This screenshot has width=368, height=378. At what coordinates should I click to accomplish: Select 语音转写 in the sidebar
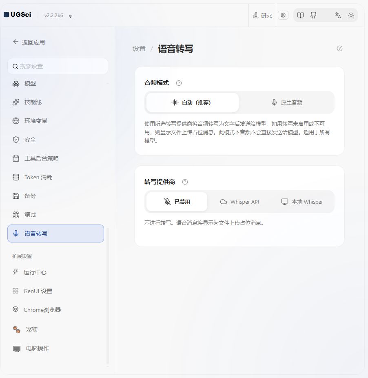tap(55, 233)
